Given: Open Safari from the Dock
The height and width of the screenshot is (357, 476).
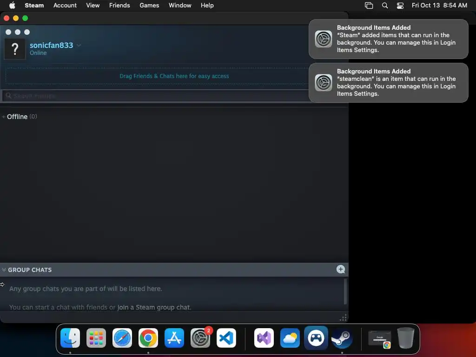Looking at the screenshot, I should pos(122,338).
